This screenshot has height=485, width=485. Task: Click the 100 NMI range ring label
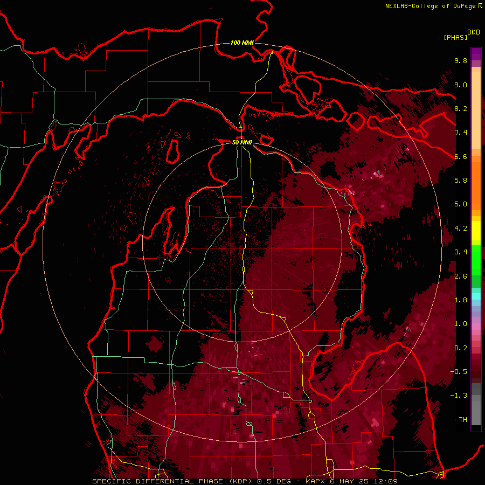click(242, 43)
